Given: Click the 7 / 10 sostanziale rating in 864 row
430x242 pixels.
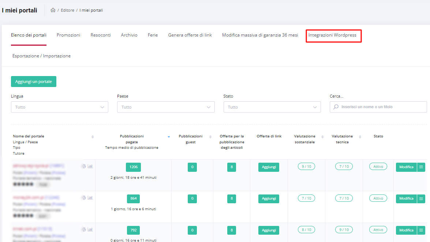Looking at the screenshot, I should tap(306, 198).
